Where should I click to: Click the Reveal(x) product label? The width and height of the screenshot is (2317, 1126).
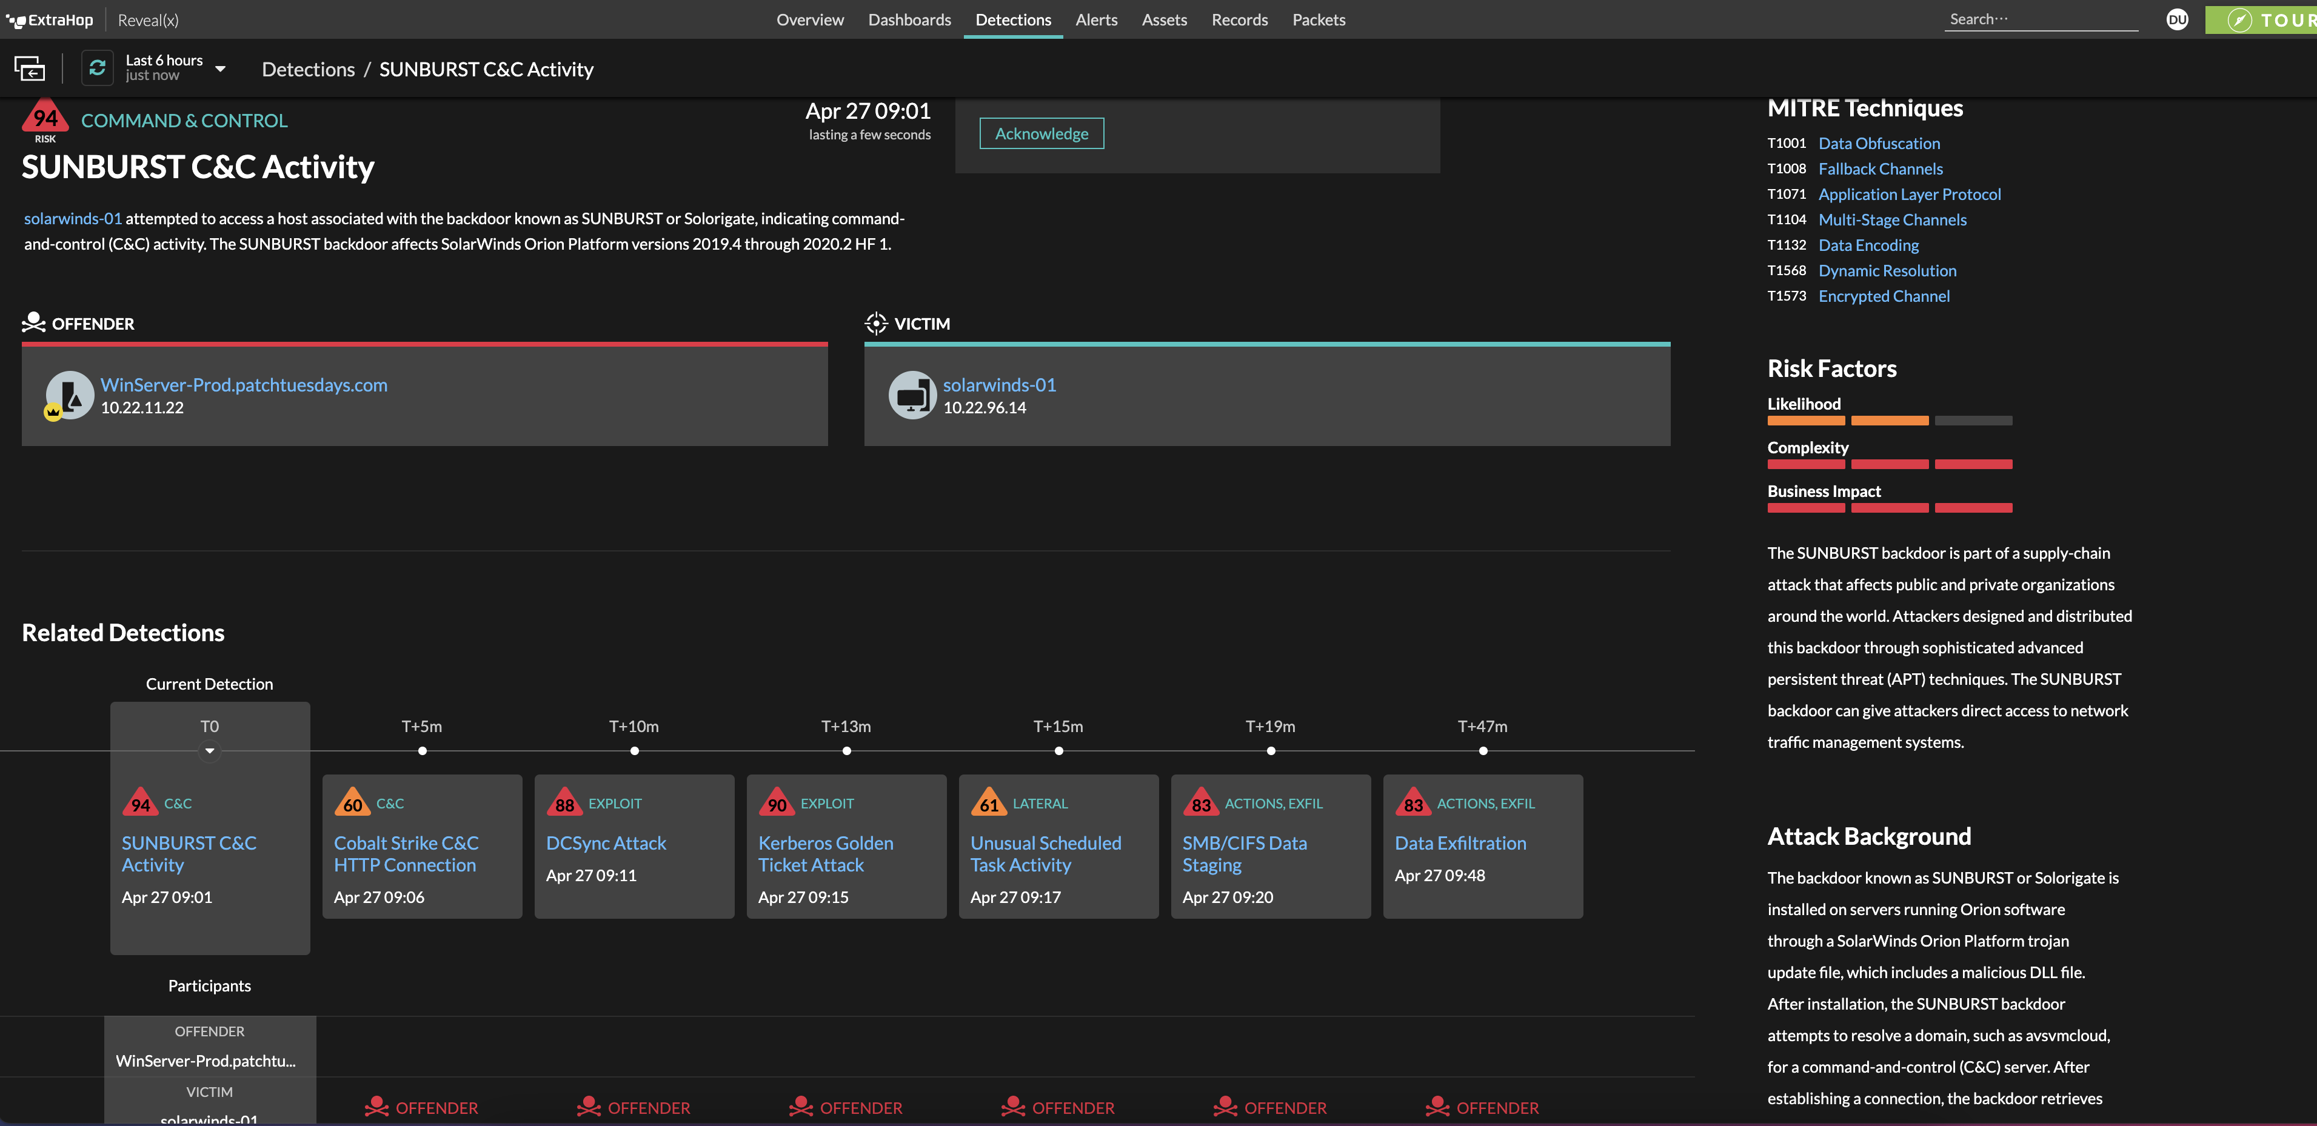point(149,20)
